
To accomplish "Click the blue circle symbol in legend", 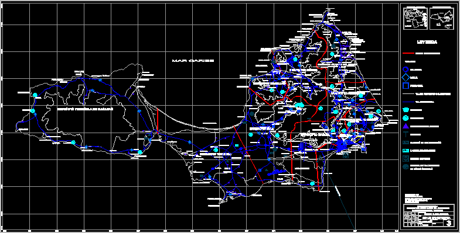I will pos(406,69).
